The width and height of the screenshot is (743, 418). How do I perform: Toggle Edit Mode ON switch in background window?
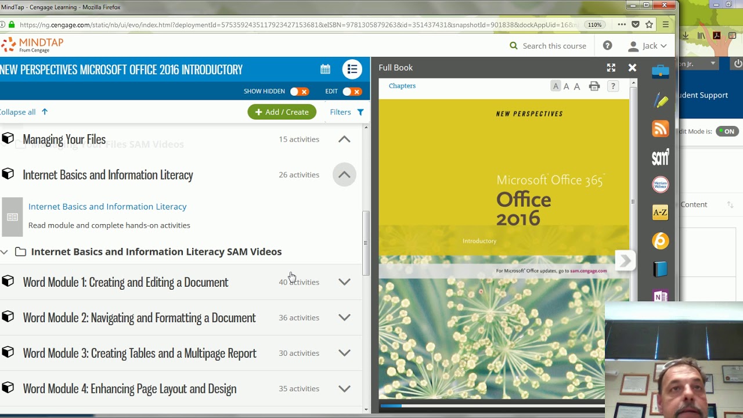(727, 131)
